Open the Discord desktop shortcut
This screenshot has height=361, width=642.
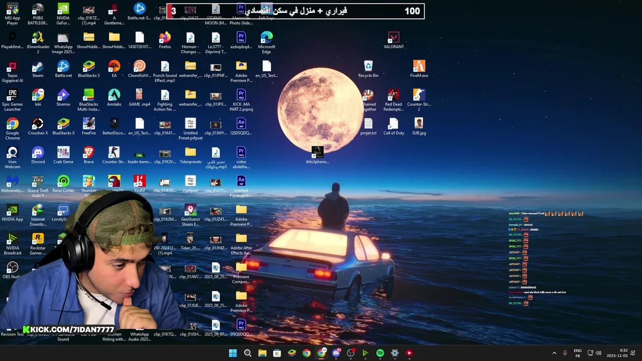click(x=38, y=155)
